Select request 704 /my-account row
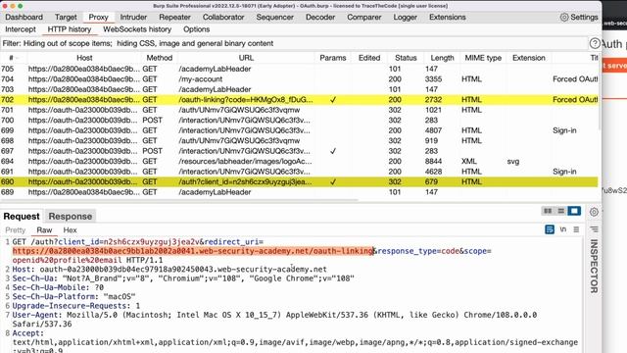The image size is (627, 353). [x=299, y=79]
